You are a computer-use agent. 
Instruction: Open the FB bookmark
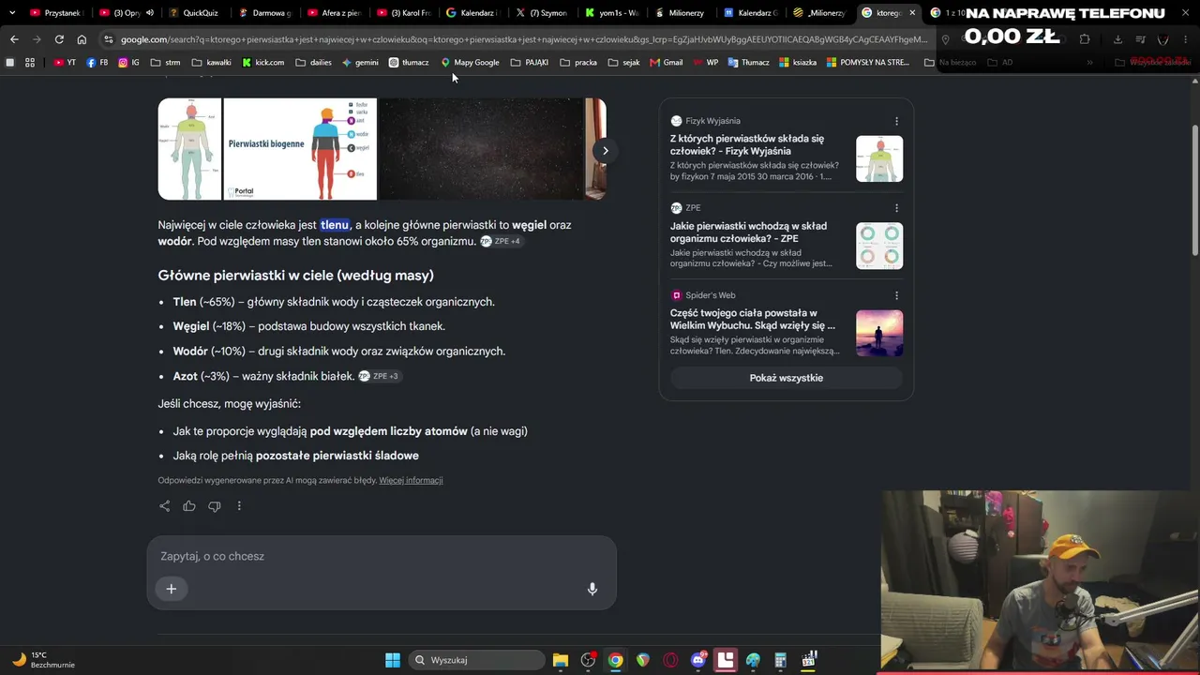[x=97, y=63]
